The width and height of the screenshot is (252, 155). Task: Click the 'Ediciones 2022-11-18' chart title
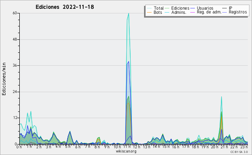tap(65, 7)
